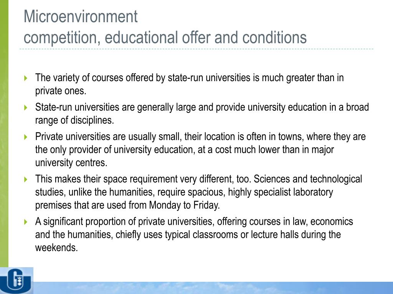Viewport: 393px width, 294px height.
Task: Click the words 'university centres.'
Action: tap(71, 163)
